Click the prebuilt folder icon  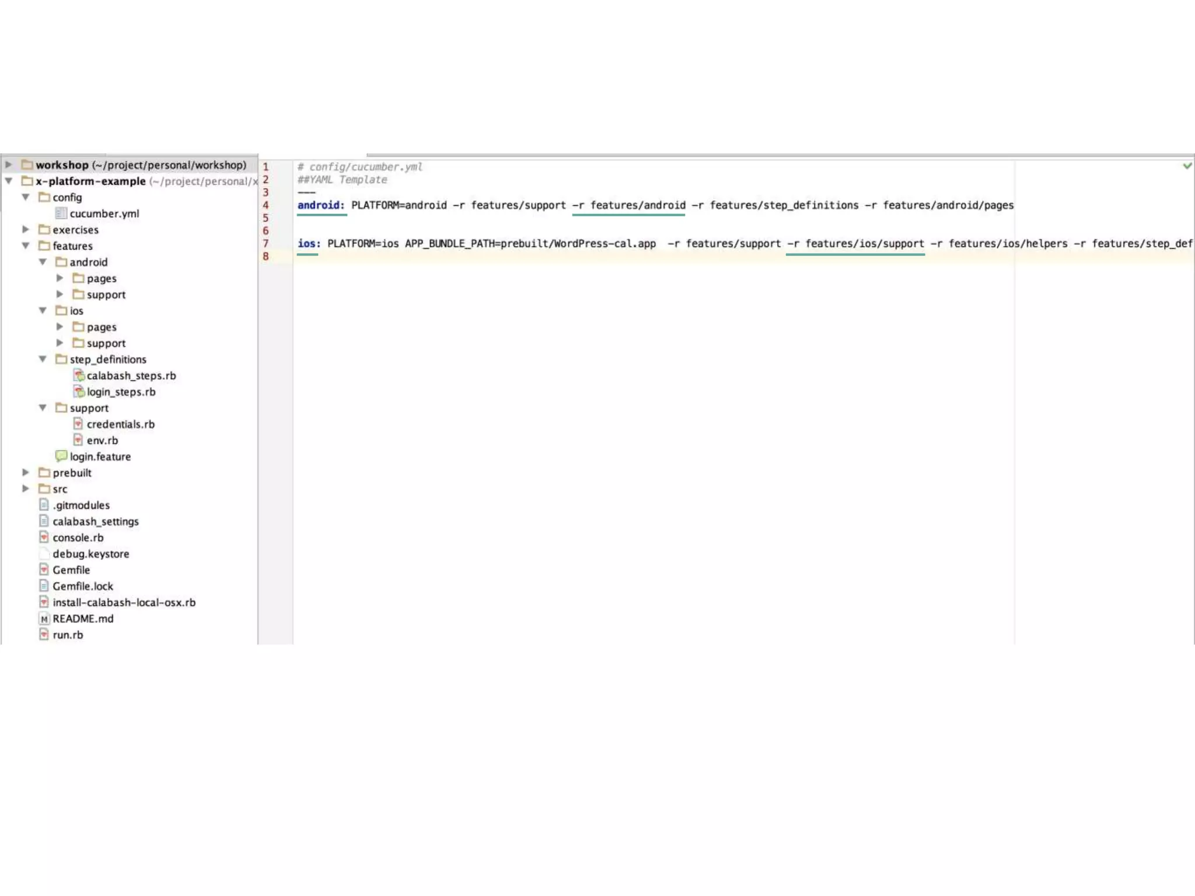(x=44, y=473)
